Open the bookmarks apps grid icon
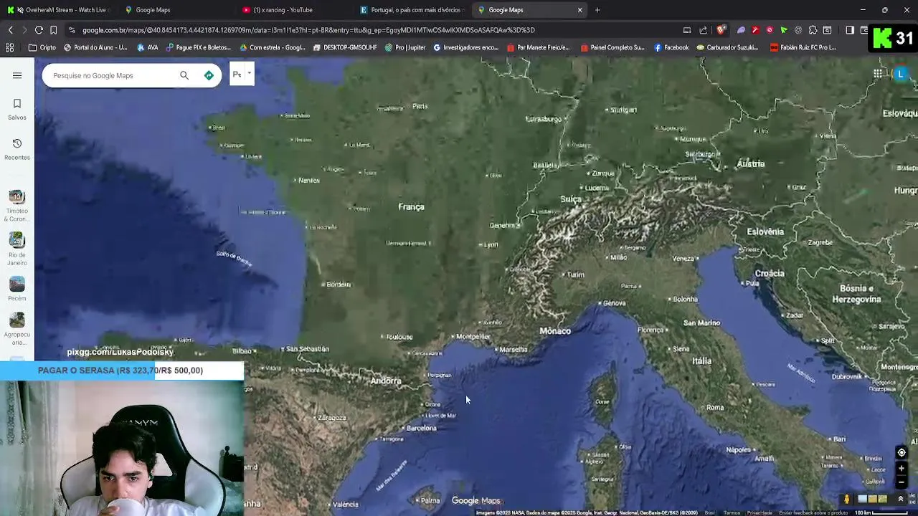Viewport: 918px width, 516px height. click(9, 47)
